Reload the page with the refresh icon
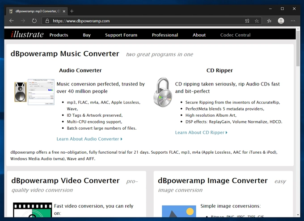304x221 pixels. click(x=34, y=20)
